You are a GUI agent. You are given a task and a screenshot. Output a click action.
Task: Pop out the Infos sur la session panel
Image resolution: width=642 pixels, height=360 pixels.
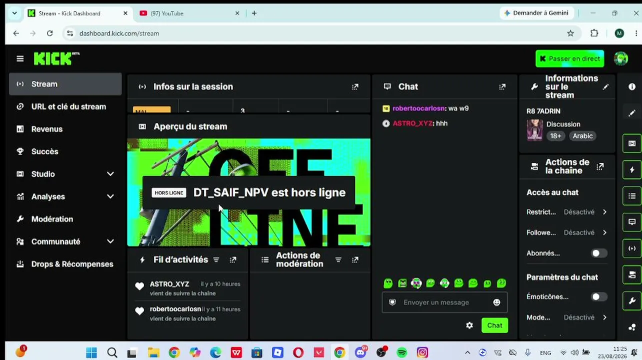click(355, 86)
